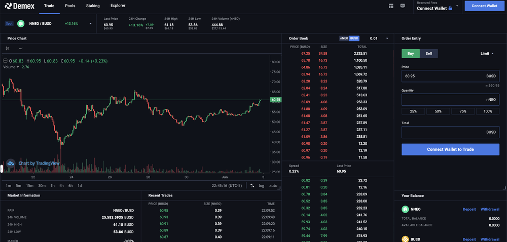Set chart interval to 5m
This screenshot has height=242, width=507.
coord(18,186)
